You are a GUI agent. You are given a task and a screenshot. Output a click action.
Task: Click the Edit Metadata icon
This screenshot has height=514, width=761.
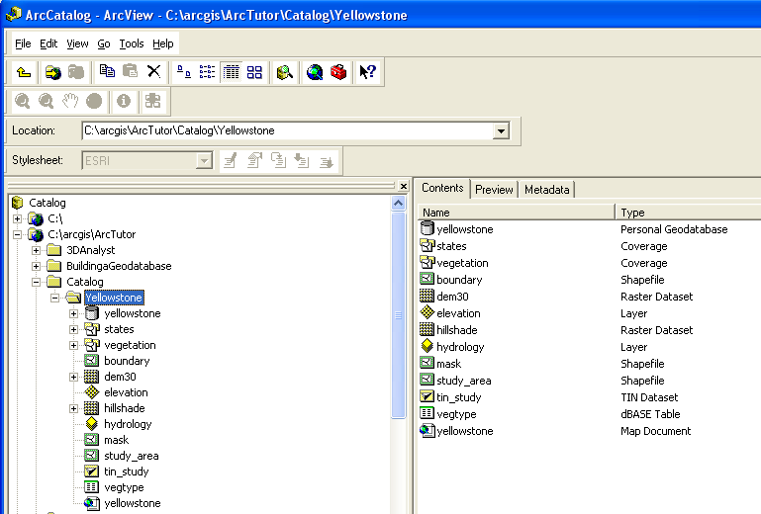tap(231, 160)
